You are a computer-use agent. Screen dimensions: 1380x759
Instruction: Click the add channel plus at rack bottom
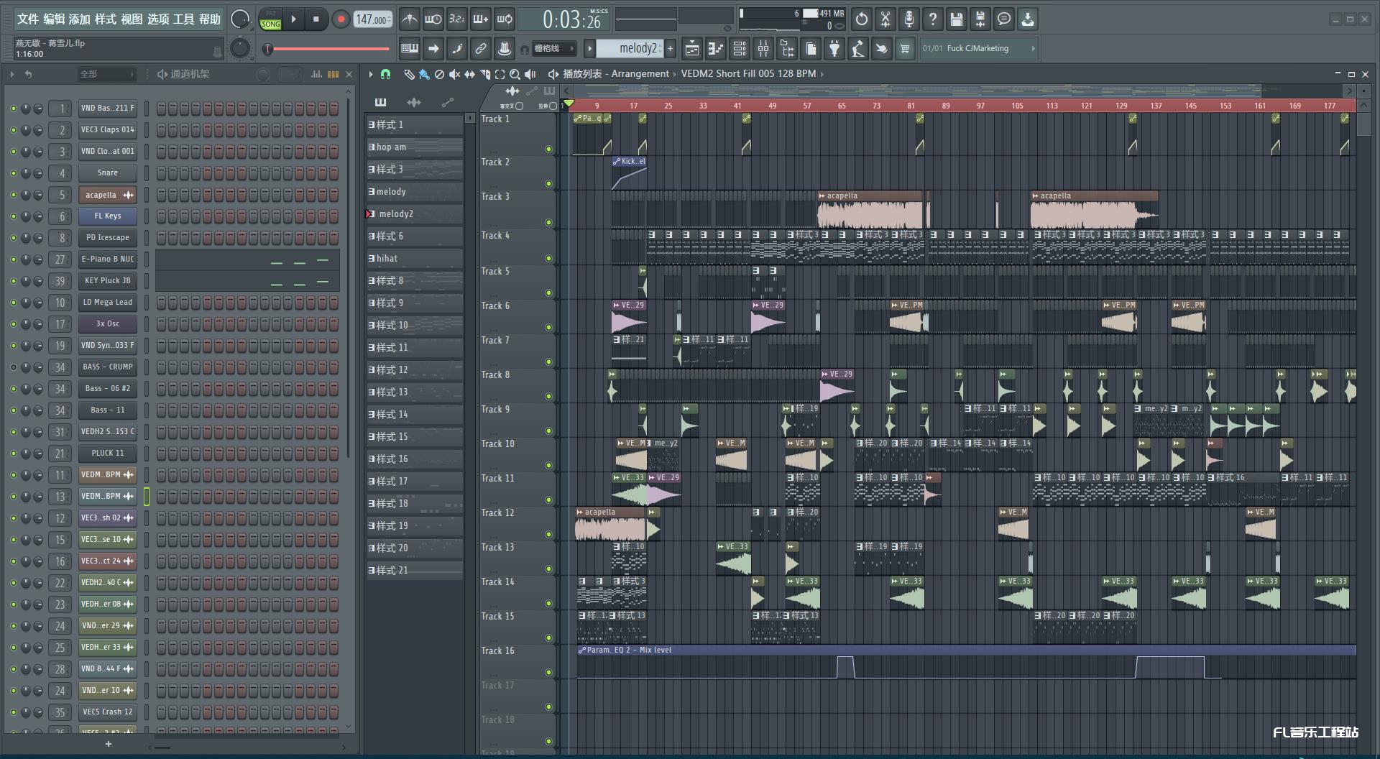[x=109, y=744]
